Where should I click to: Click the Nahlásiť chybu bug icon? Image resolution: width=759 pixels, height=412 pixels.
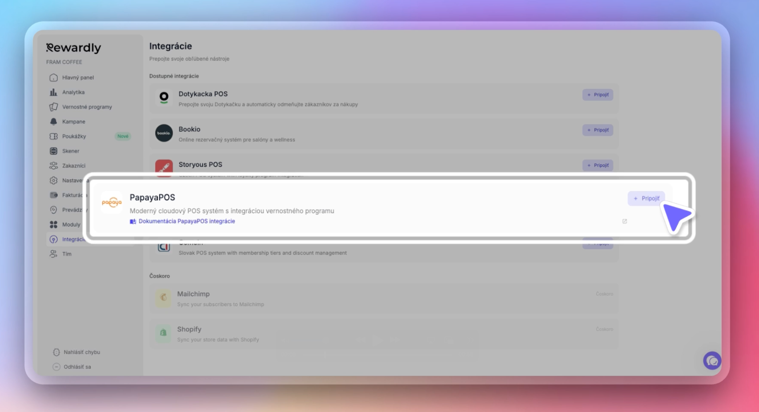tap(56, 352)
